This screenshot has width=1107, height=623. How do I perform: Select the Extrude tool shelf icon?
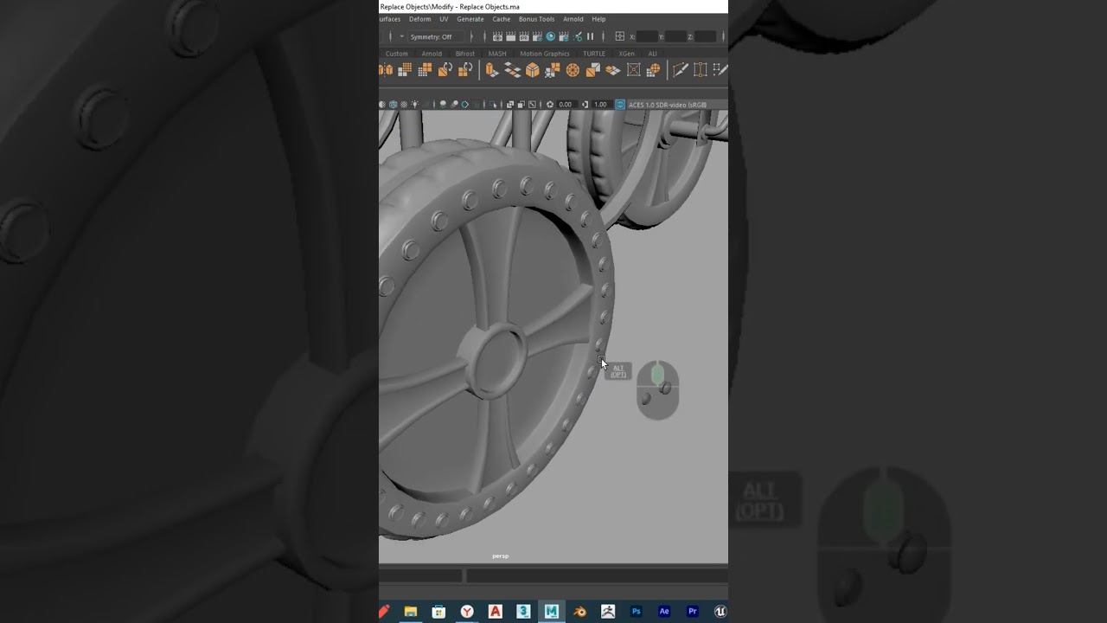click(492, 69)
